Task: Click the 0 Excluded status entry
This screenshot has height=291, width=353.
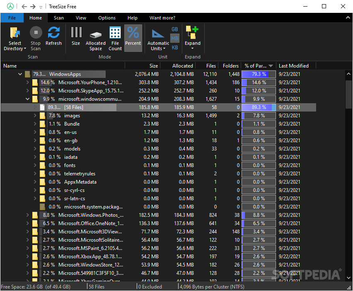Action: pos(150,287)
